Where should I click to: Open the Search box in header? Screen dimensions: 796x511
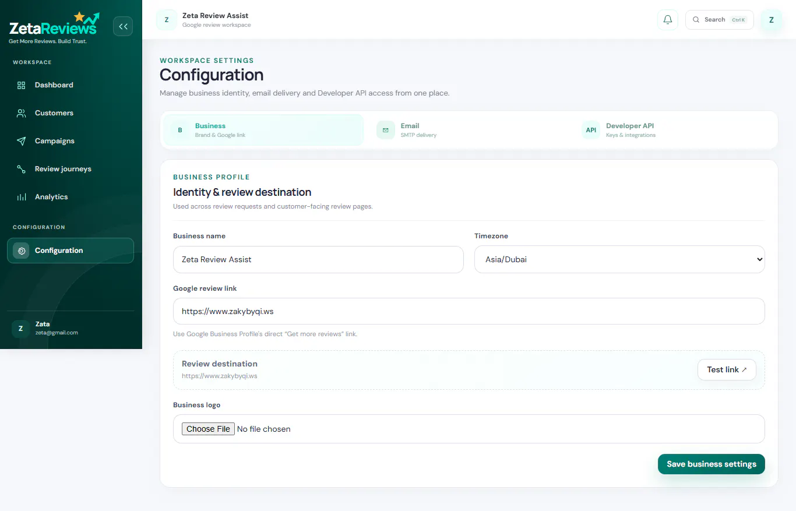[x=719, y=20]
